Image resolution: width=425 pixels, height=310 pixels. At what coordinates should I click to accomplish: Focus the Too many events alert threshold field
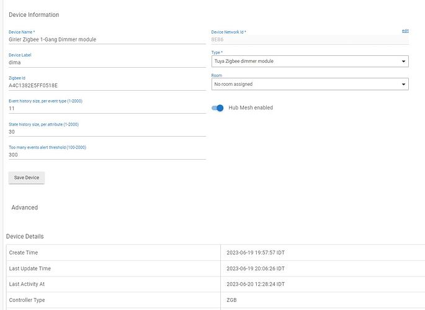pyautogui.click(x=105, y=155)
